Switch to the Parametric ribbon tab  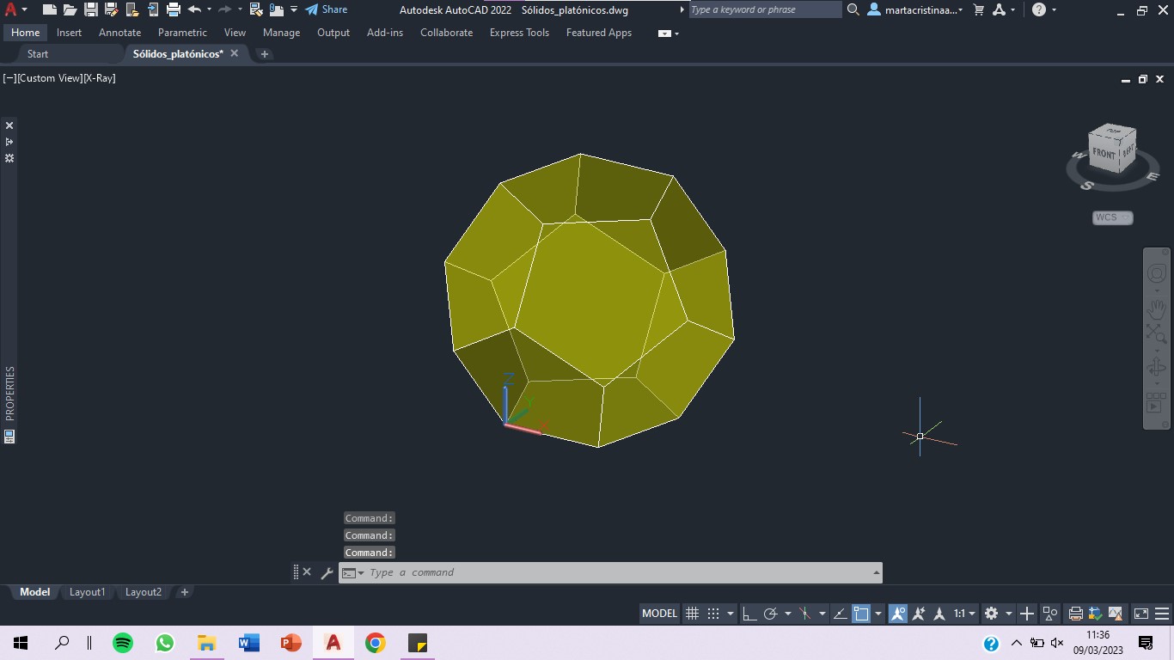182,33
